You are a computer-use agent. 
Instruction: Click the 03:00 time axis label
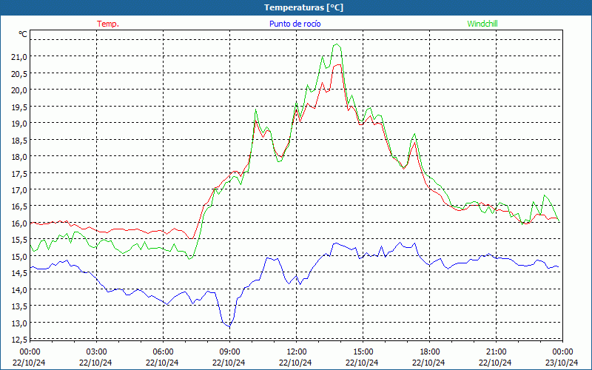(x=96, y=351)
